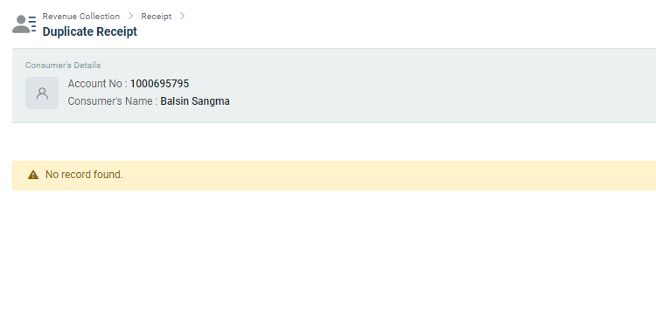Open the Revenue Collection breadcrumb link
The width and height of the screenshot is (656, 331).
(81, 17)
